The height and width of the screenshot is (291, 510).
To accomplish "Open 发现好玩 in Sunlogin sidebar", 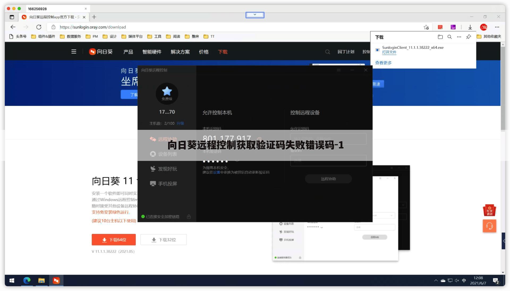I will 164,169.
